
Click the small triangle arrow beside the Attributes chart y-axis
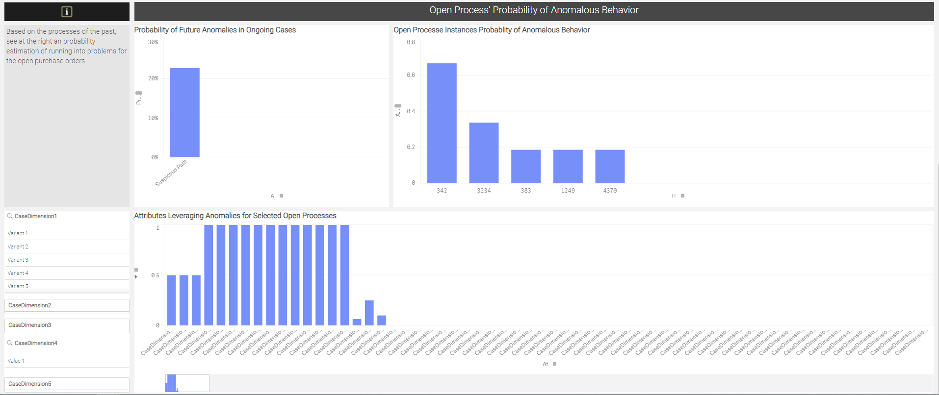coord(136,277)
